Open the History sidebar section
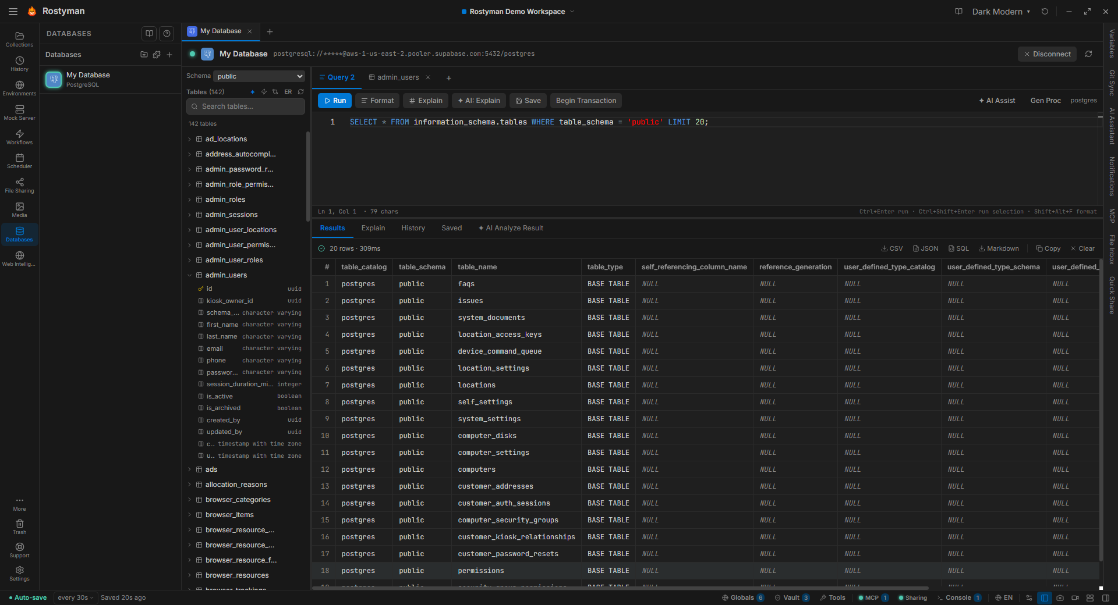The height and width of the screenshot is (605, 1118). (19, 63)
